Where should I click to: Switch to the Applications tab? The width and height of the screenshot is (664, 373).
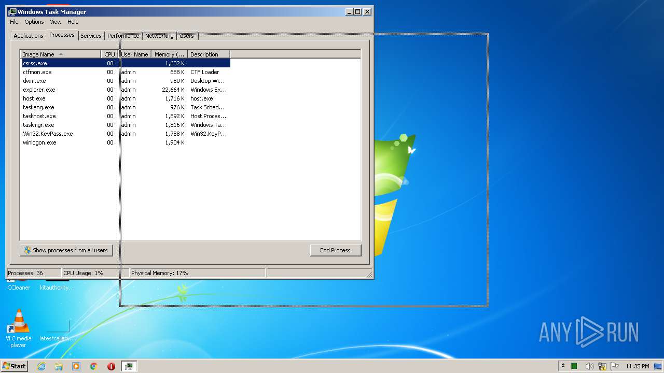coord(28,36)
